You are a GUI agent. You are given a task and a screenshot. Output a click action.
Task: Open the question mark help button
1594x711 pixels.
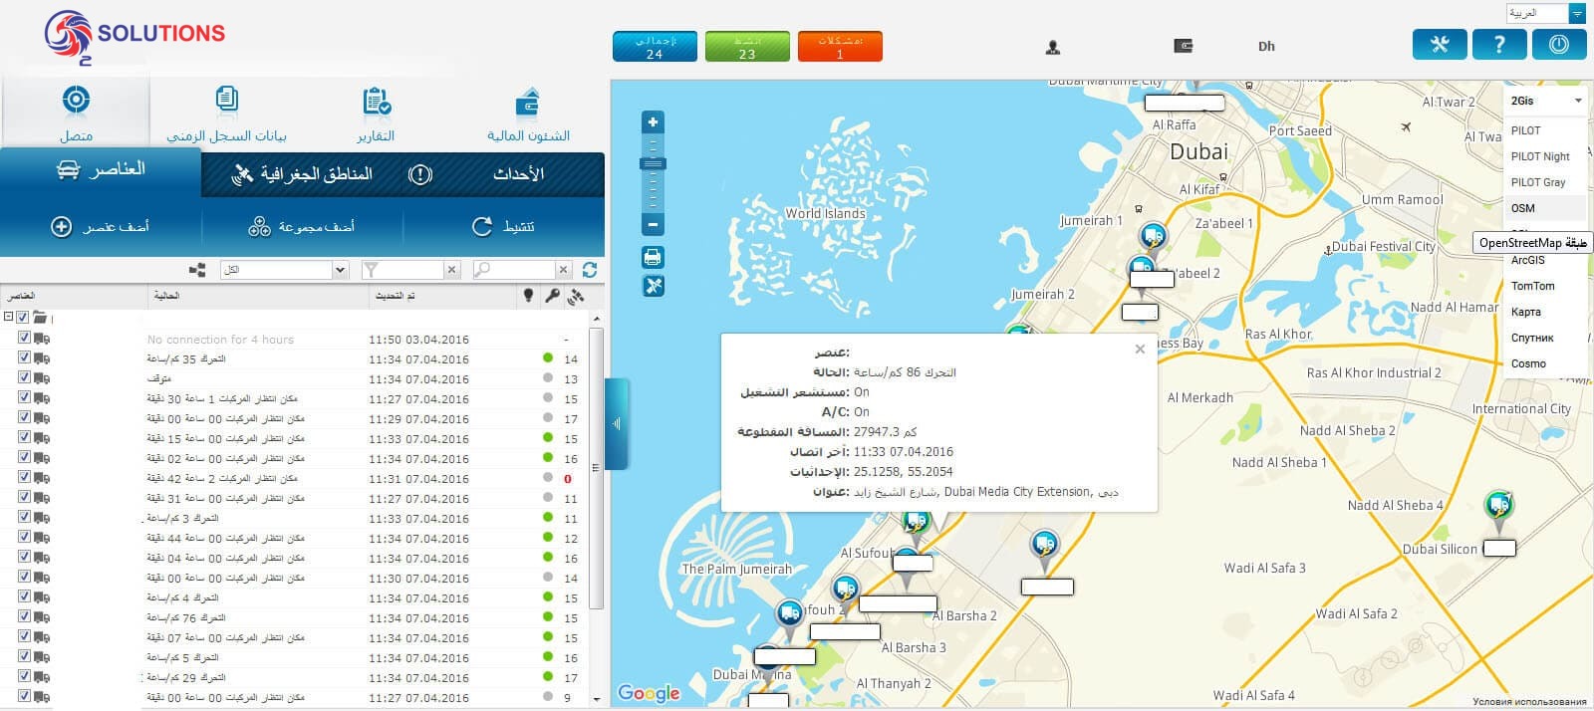1499,45
